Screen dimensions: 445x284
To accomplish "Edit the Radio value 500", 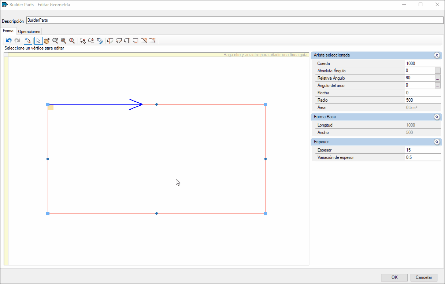I will point(423,100).
